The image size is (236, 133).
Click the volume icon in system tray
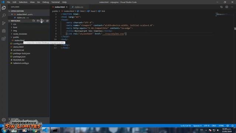coord(218,130)
